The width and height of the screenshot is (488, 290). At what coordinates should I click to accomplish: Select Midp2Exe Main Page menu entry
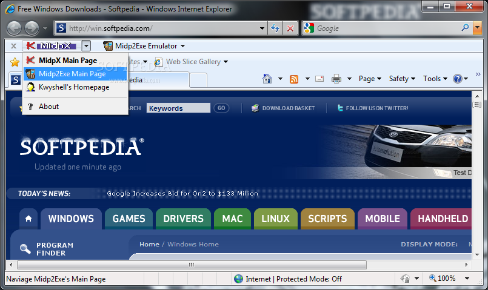[x=75, y=74]
